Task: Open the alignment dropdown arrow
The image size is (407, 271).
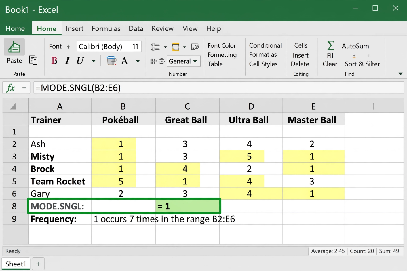Action: click(165, 47)
